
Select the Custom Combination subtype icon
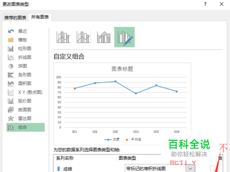coord(124,37)
